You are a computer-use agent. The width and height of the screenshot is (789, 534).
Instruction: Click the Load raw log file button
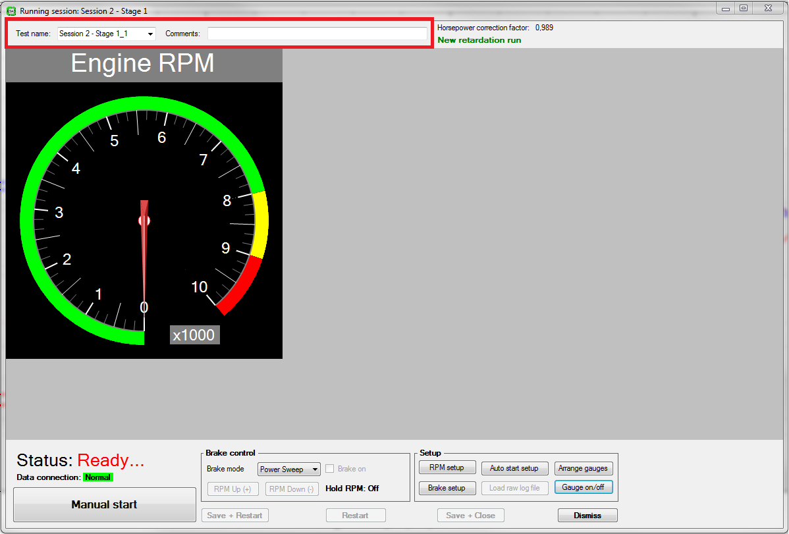tap(514, 488)
